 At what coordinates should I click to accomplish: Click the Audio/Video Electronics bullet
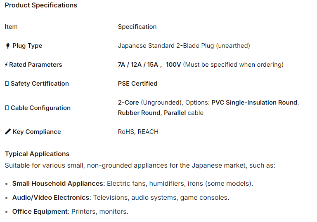[x=51, y=198]
